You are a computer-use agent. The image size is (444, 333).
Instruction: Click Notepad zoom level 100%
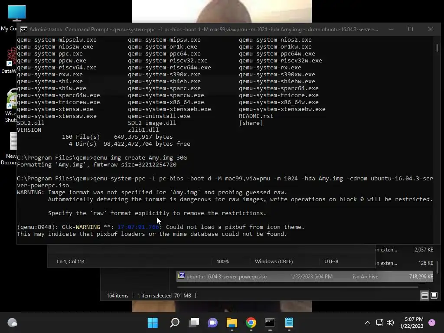(222, 261)
